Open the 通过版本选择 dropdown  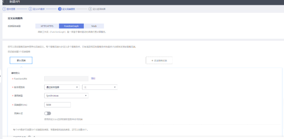point(62,87)
